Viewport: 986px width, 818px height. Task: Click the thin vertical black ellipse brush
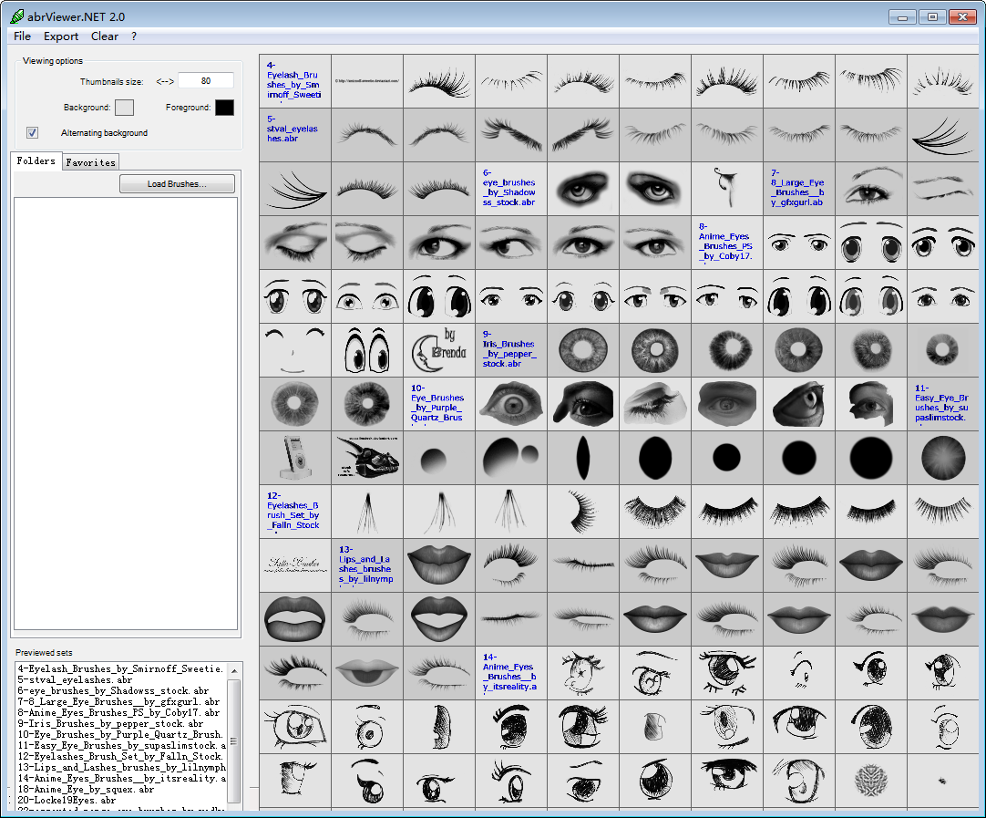(582, 457)
